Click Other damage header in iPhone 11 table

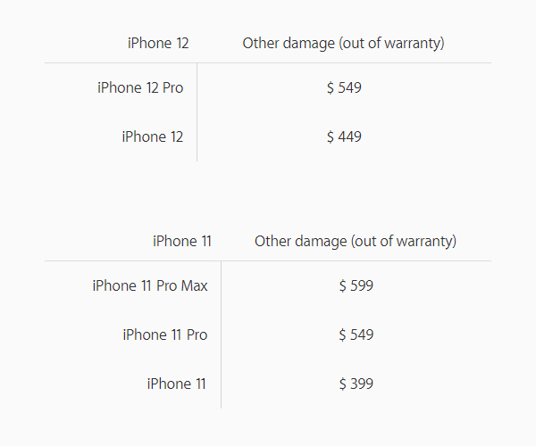tap(356, 241)
